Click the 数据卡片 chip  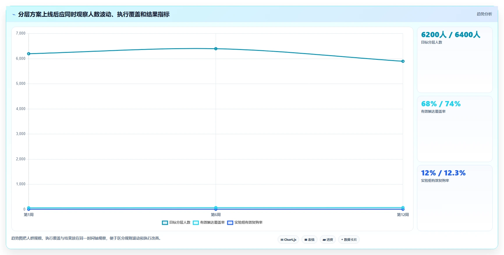tap(349, 240)
